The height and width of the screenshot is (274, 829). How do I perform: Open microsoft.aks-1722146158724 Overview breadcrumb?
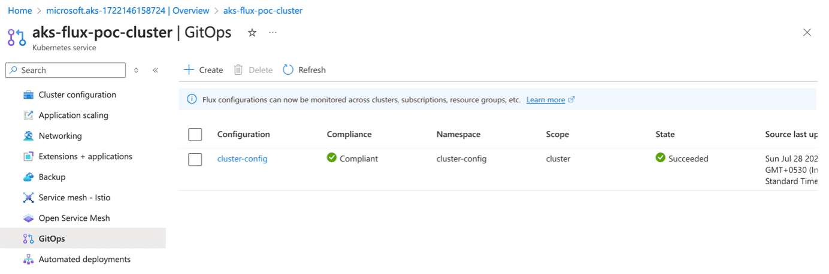(x=128, y=11)
